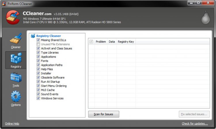Enable Unused File Extensions checkbox
Screen dimensions: 216x129
(x=38, y=44)
